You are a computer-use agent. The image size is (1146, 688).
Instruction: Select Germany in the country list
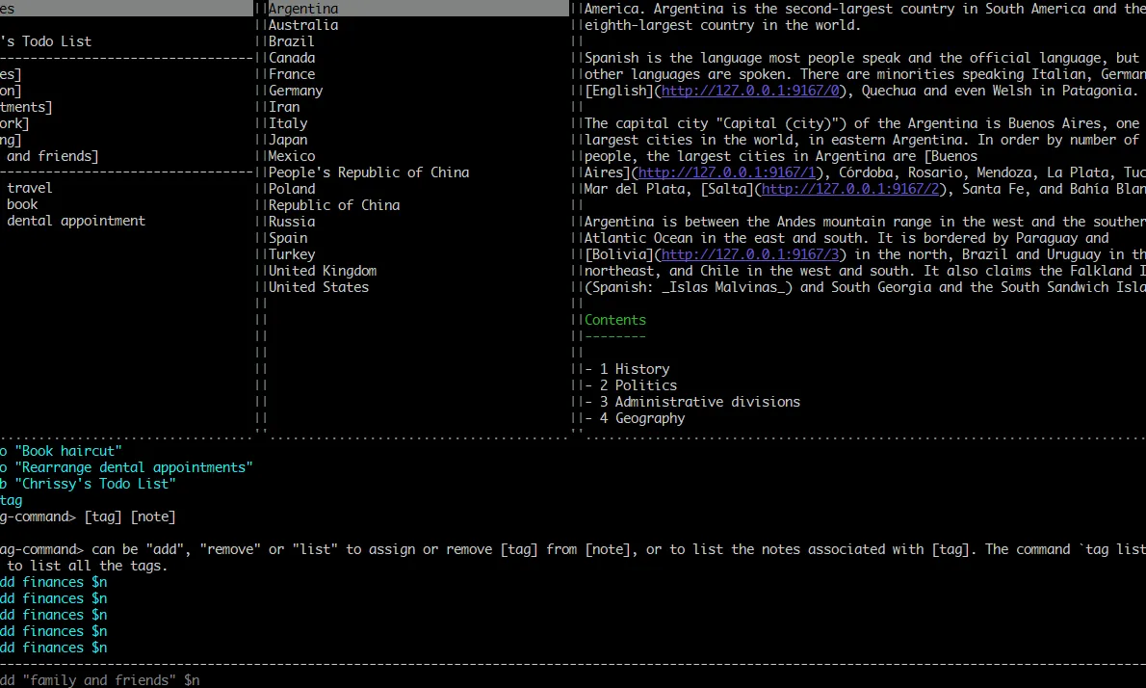[296, 91]
